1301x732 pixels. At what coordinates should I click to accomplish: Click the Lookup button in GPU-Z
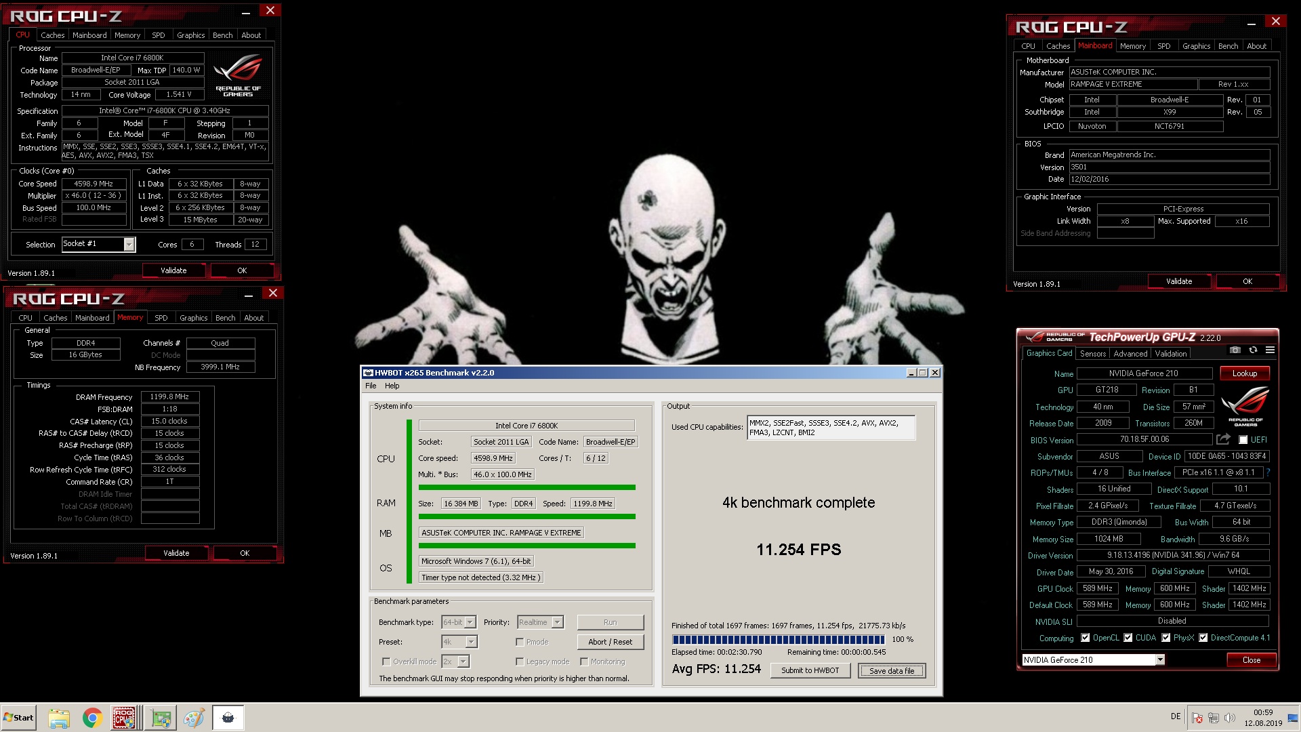coord(1245,373)
